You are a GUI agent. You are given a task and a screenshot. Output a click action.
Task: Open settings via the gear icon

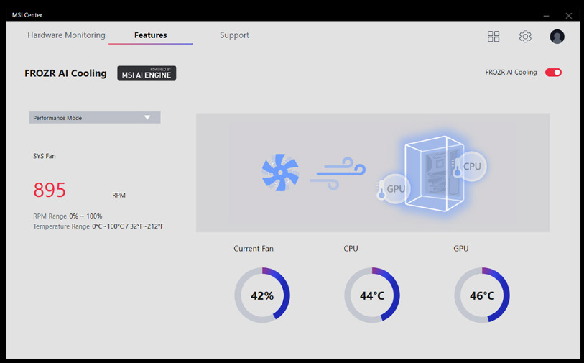[x=525, y=36]
